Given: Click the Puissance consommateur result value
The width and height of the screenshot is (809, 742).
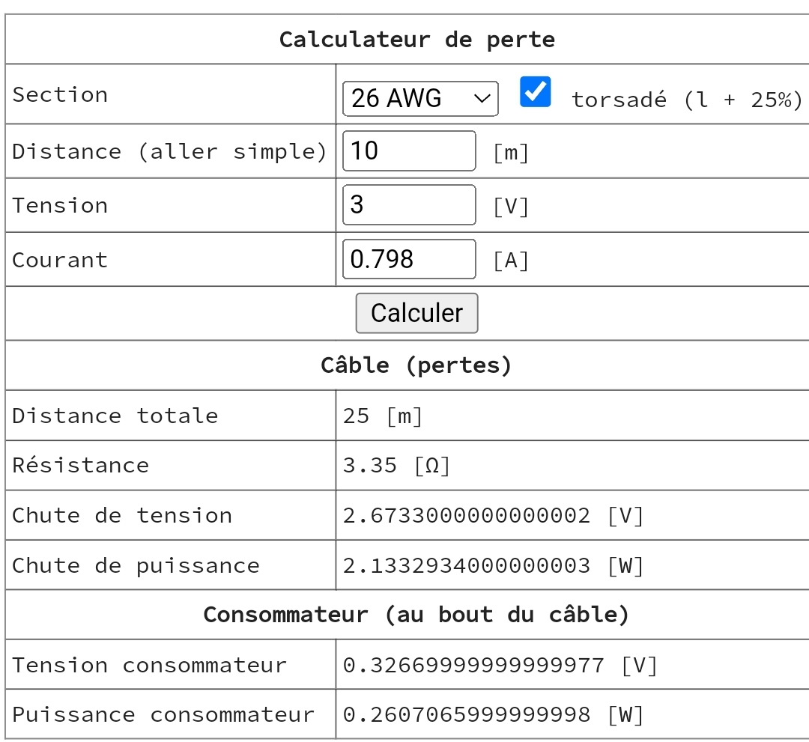Looking at the screenshot, I should click(x=493, y=715).
